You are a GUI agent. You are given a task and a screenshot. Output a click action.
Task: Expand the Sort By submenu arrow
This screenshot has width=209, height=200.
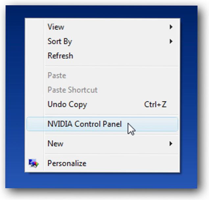click(x=171, y=41)
